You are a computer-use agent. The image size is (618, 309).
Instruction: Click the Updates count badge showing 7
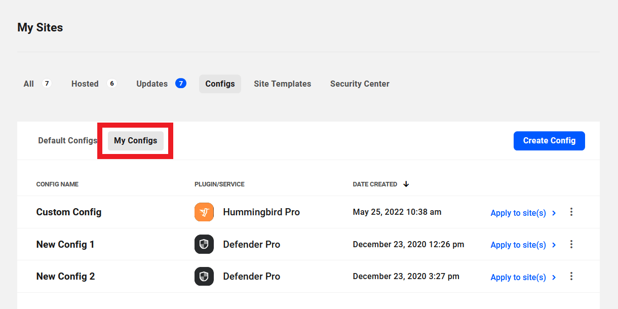tap(181, 84)
